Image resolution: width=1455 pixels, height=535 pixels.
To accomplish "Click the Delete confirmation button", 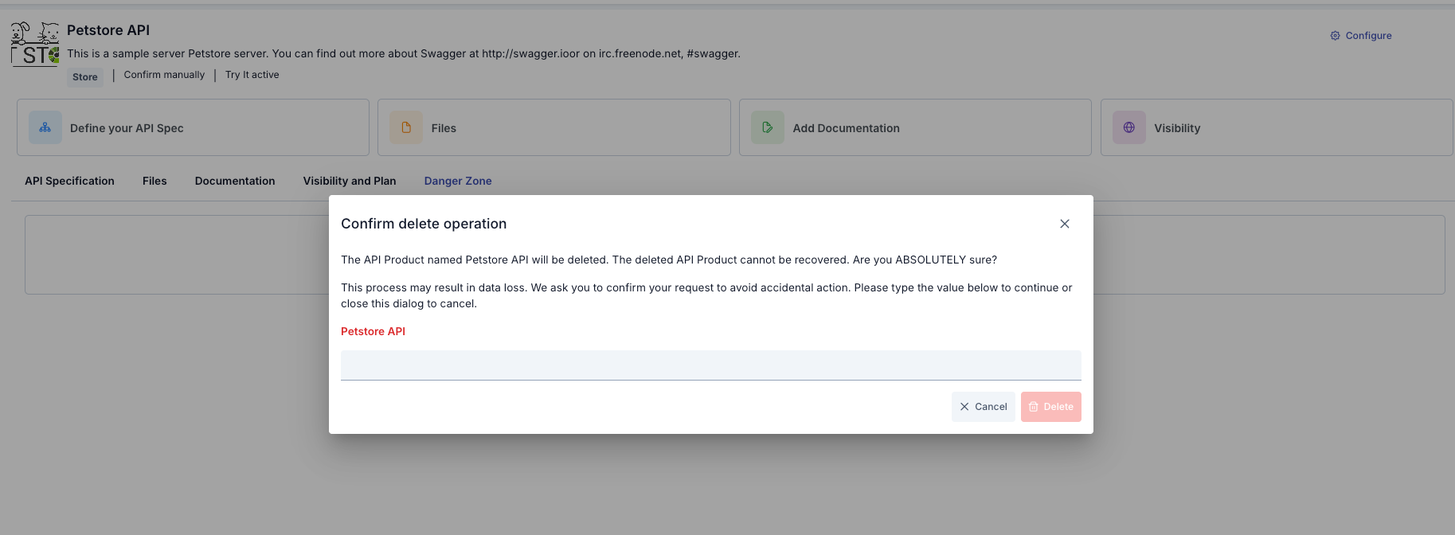I will 1050,407.
